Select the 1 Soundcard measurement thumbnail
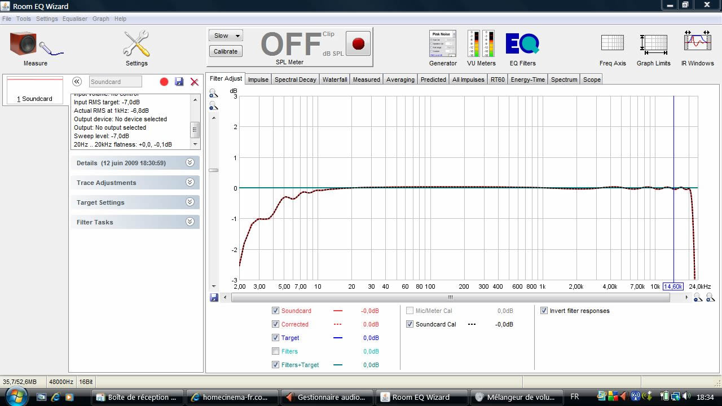722x406 pixels. [34, 90]
